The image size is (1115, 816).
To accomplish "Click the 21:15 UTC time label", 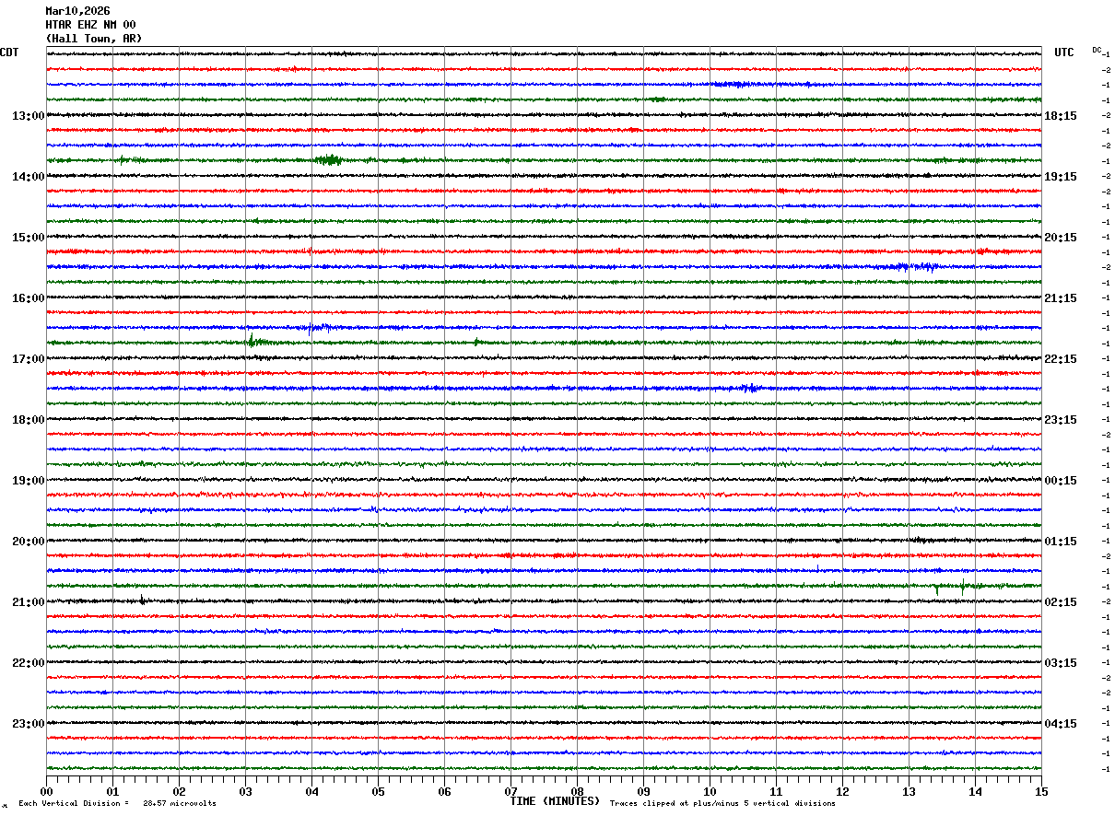I will click(x=1061, y=298).
